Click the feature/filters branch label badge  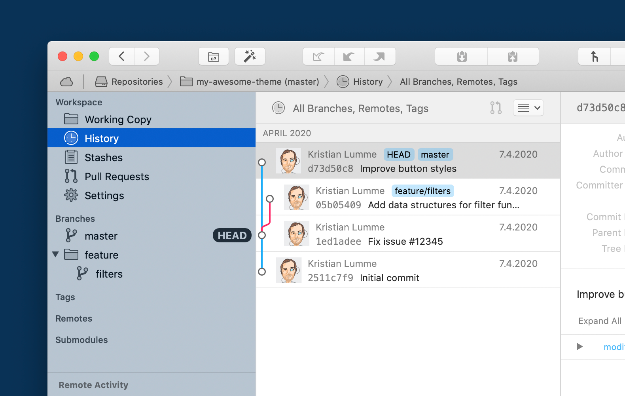[422, 191]
